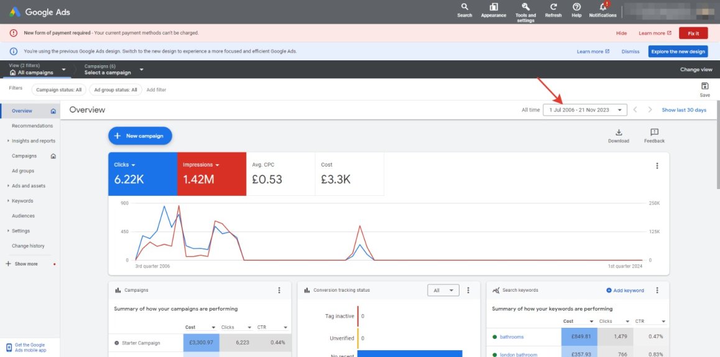Open the Search tool in the header
Image resolution: width=720 pixels, height=357 pixels.
(464, 10)
